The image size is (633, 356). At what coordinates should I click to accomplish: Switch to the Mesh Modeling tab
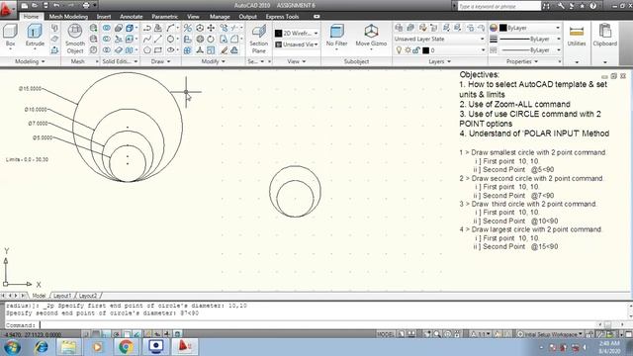click(x=68, y=17)
